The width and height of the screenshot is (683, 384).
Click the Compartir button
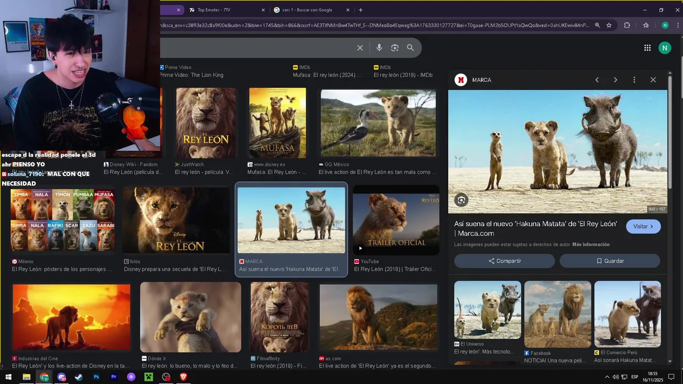504,261
